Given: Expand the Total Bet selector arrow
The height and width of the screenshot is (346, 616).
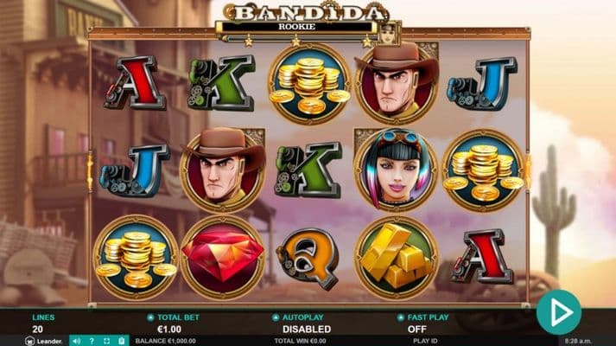Looking at the screenshot, I should pos(150,317).
